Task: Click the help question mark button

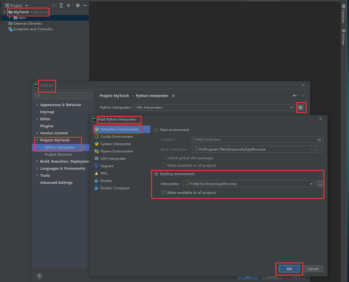Action: click(39, 276)
